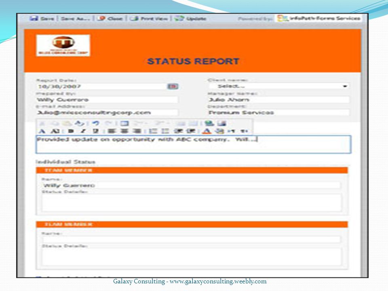Toggle Bold formatting
Viewport: 388px width, 291px height.
click(x=71, y=131)
